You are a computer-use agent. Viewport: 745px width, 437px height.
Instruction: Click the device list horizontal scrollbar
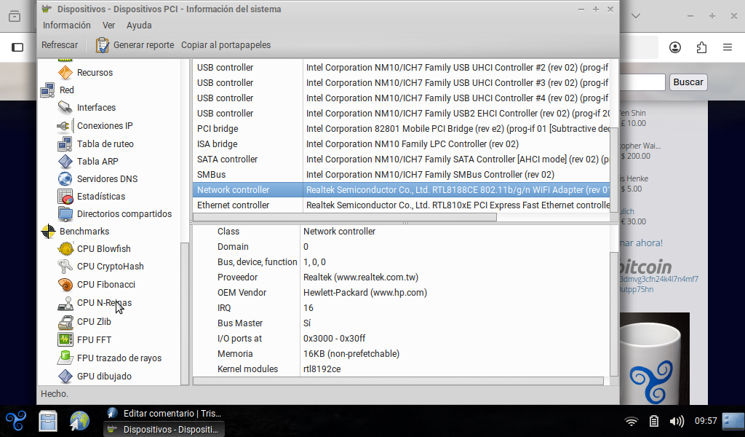click(345, 217)
